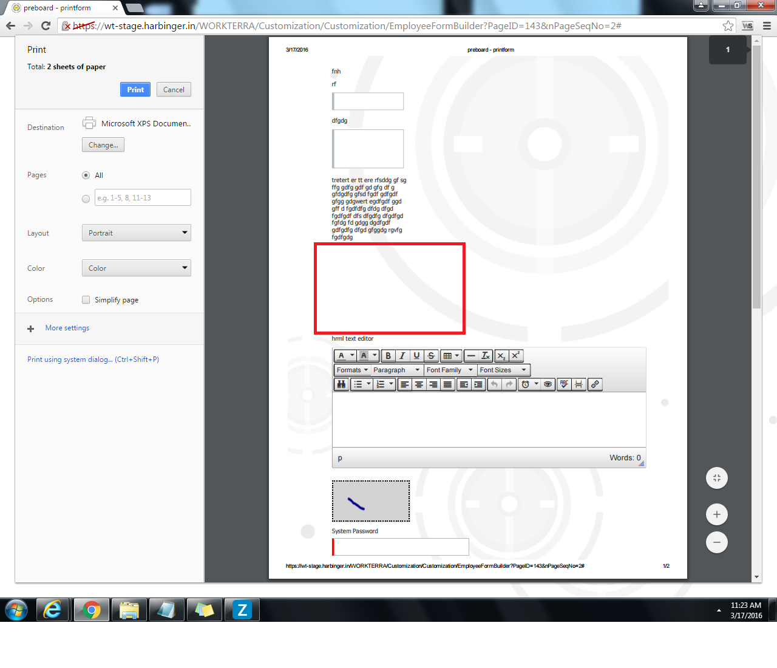Image resolution: width=777 pixels, height=668 pixels.
Task: Expand More settings plus icon
Action: click(x=31, y=329)
